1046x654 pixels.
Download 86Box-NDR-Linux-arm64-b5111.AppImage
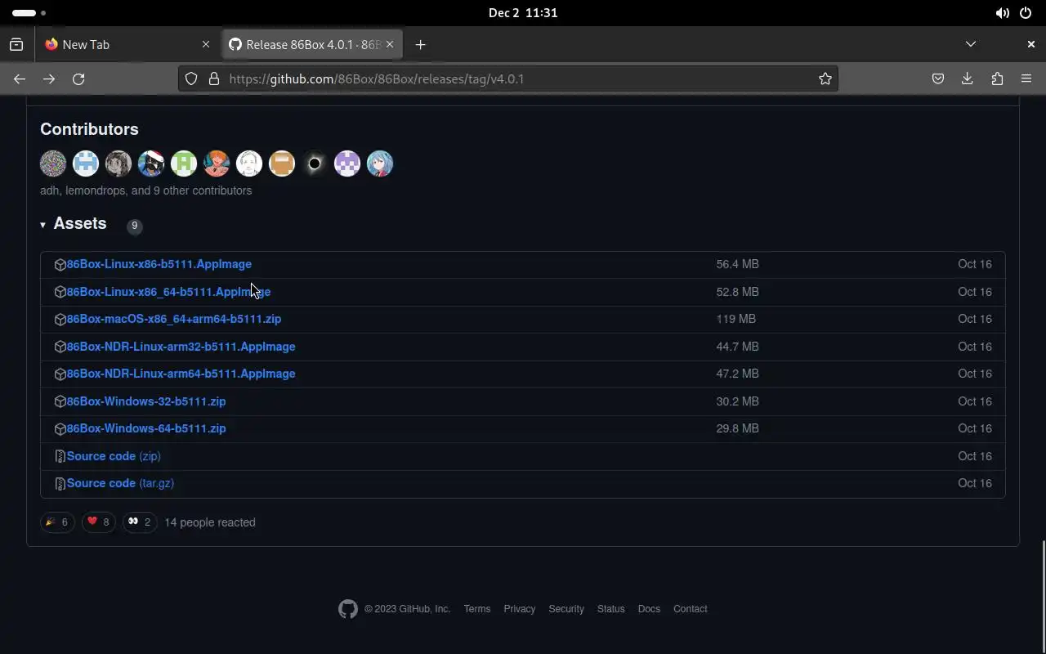tap(181, 374)
